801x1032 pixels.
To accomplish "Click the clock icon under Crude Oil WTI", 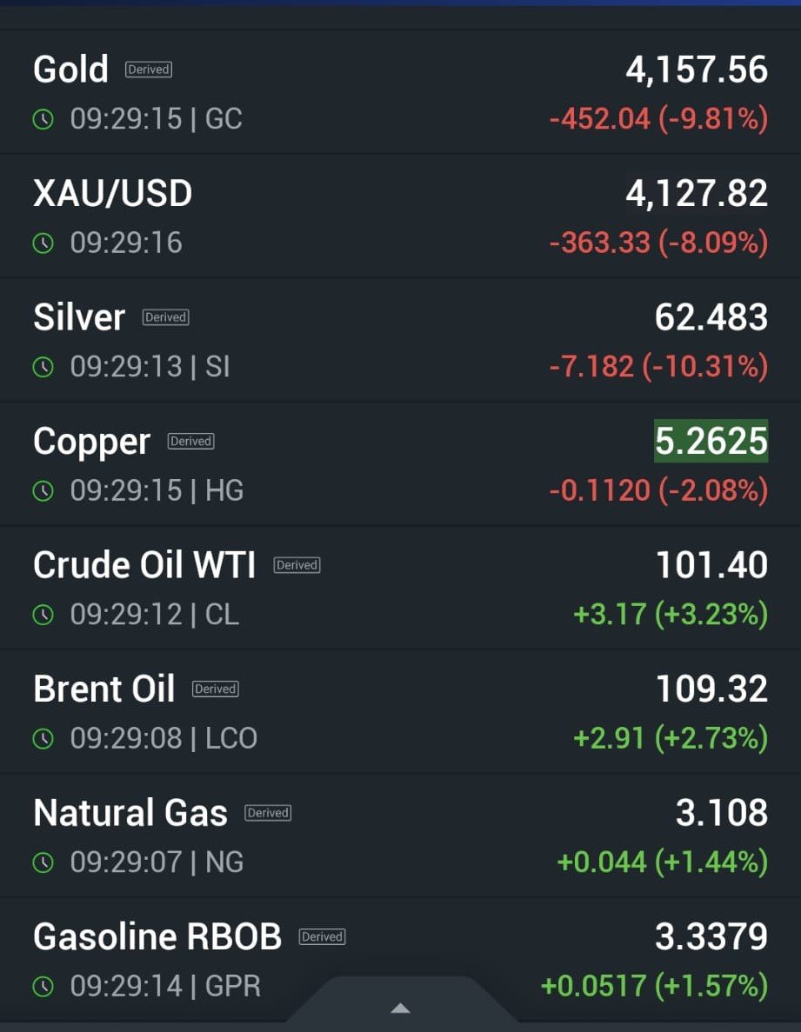I will tap(43, 615).
